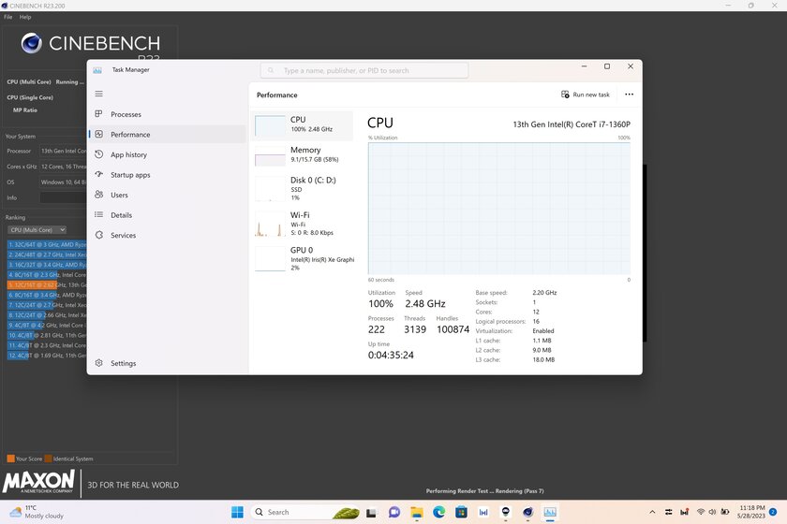Open the Wi-Fi network tray icon
Screen dimensions: 787x524
point(701,512)
